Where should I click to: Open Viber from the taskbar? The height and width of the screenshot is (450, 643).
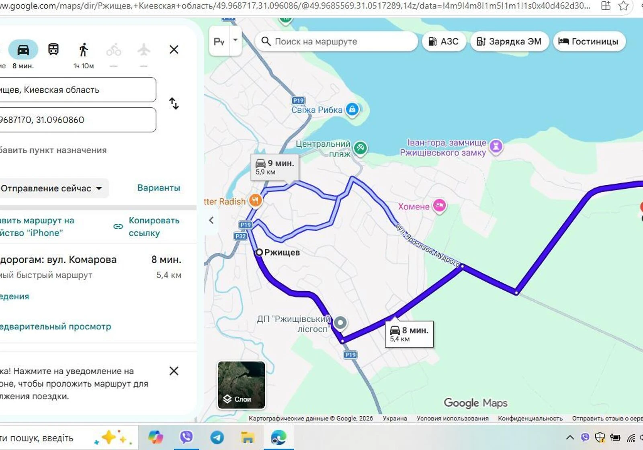pos(186,437)
